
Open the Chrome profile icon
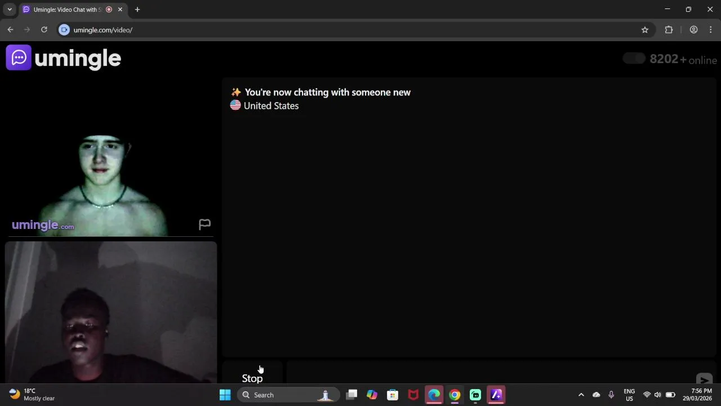pos(694,30)
